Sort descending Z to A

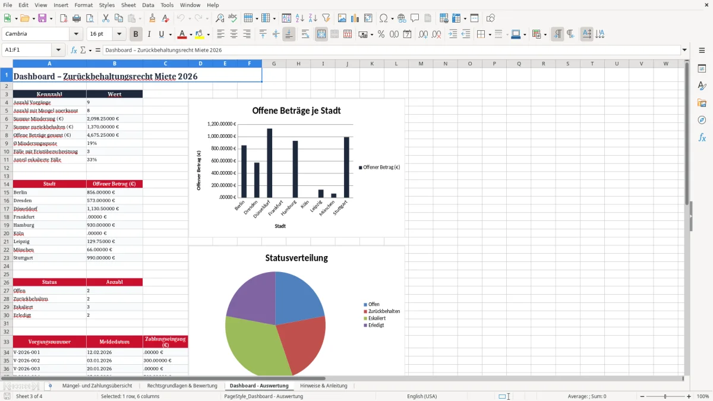[313, 18]
